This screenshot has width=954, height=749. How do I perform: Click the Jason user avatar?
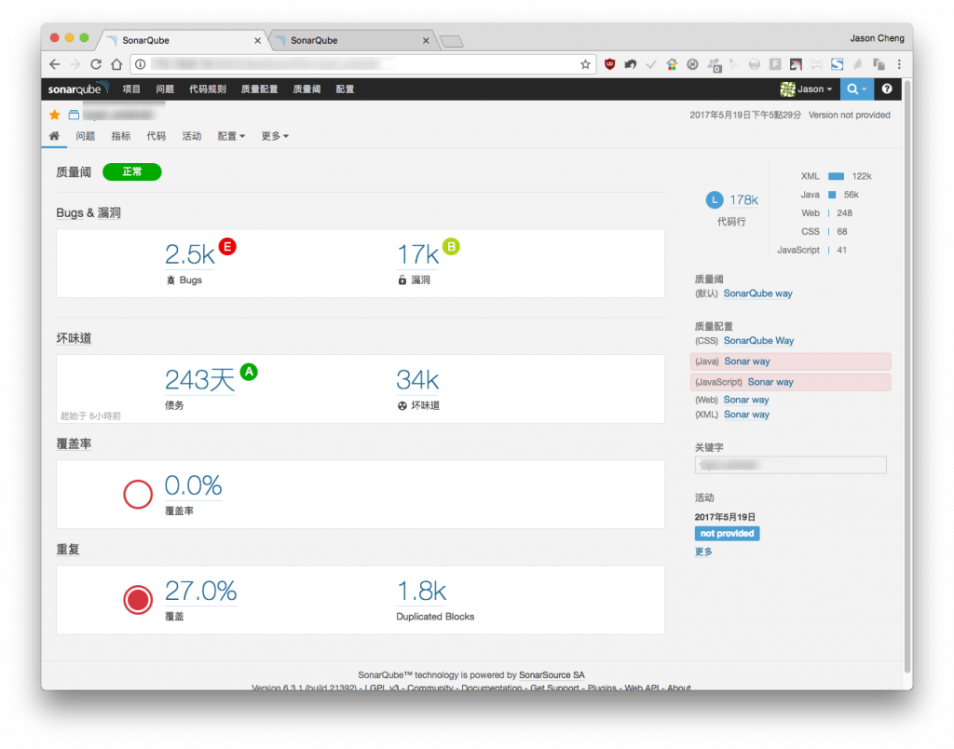tap(787, 89)
